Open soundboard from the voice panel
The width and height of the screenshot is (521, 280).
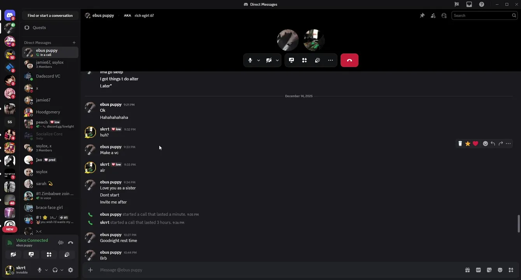click(x=67, y=254)
